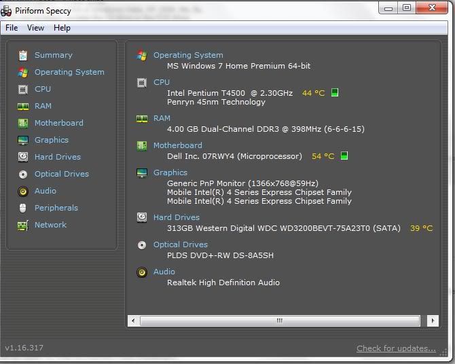Click the Windows flag icon in summary panel
This screenshot has width=455, height=364.
pyautogui.click(x=142, y=55)
